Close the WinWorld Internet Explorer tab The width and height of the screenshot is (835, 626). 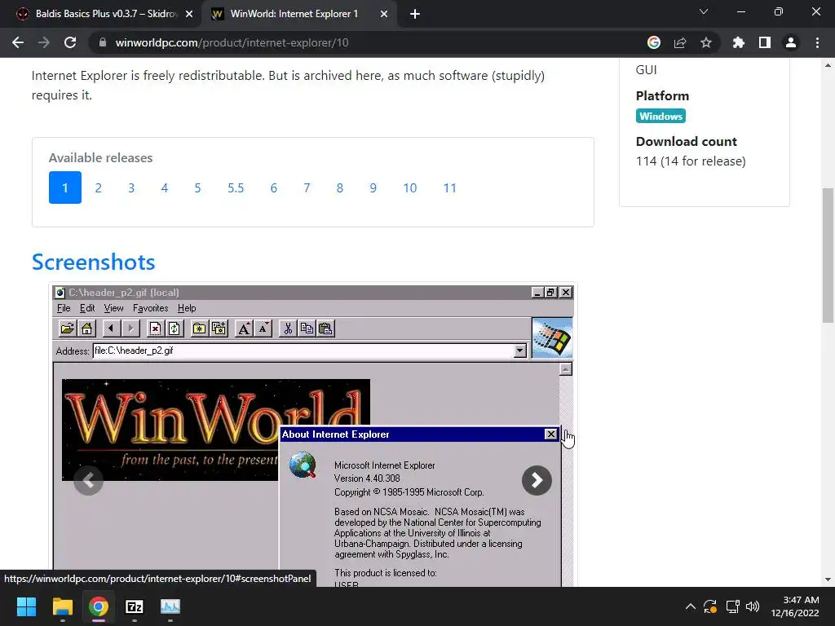click(x=384, y=14)
